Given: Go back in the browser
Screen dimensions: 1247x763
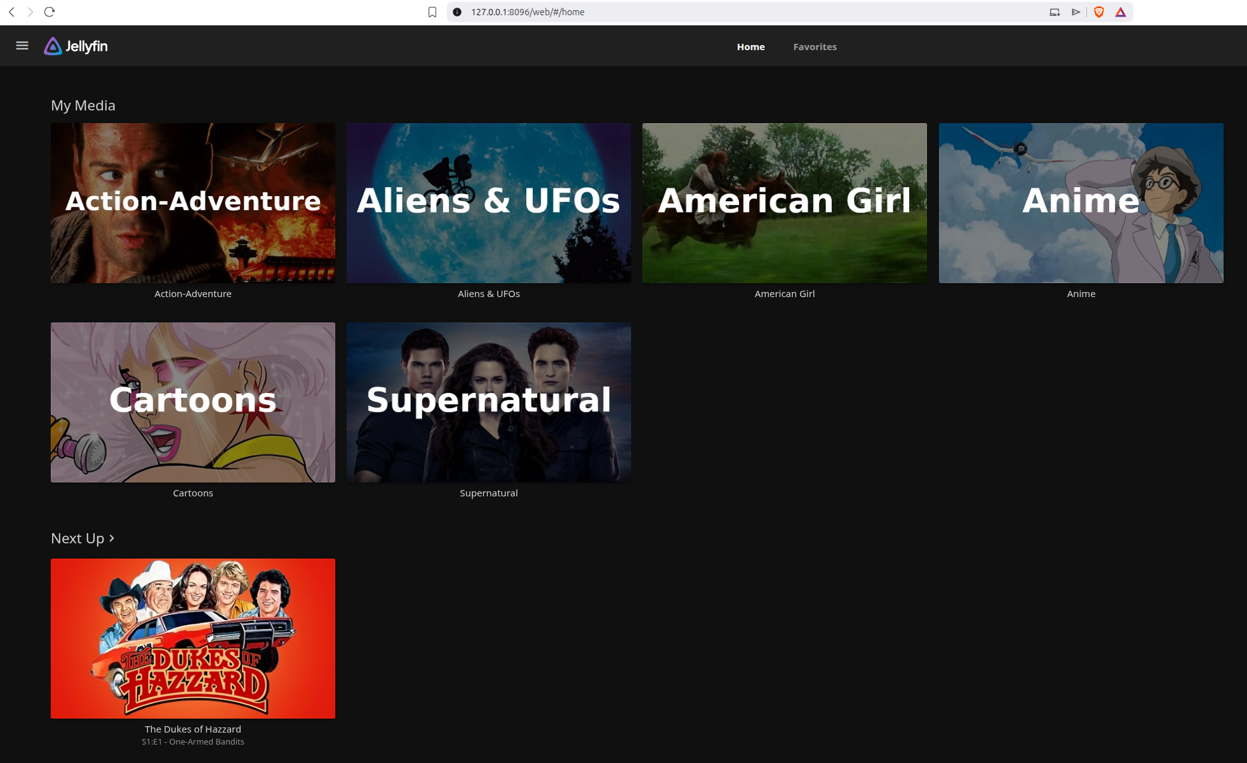Looking at the screenshot, I should point(11,12).
